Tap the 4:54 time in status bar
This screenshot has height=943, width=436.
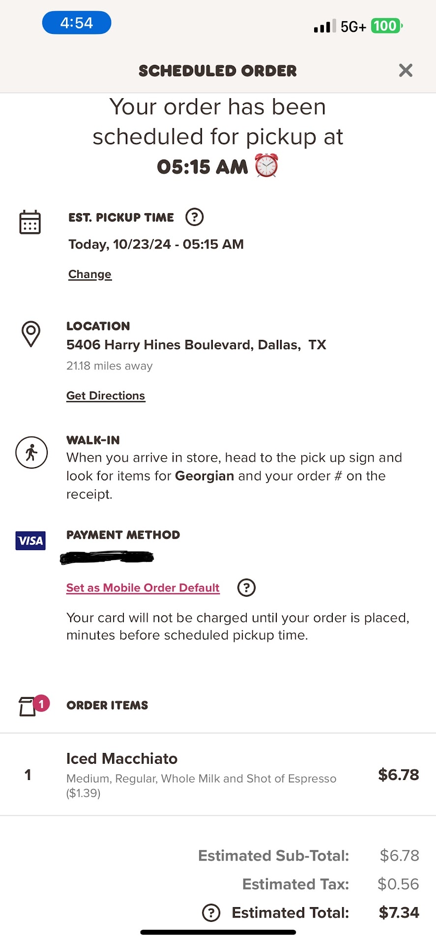pyautogui.click(x=77, y=23)
